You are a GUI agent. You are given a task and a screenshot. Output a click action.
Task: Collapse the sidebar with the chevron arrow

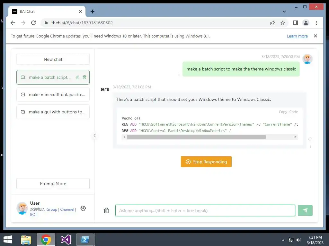click(95, 135)
